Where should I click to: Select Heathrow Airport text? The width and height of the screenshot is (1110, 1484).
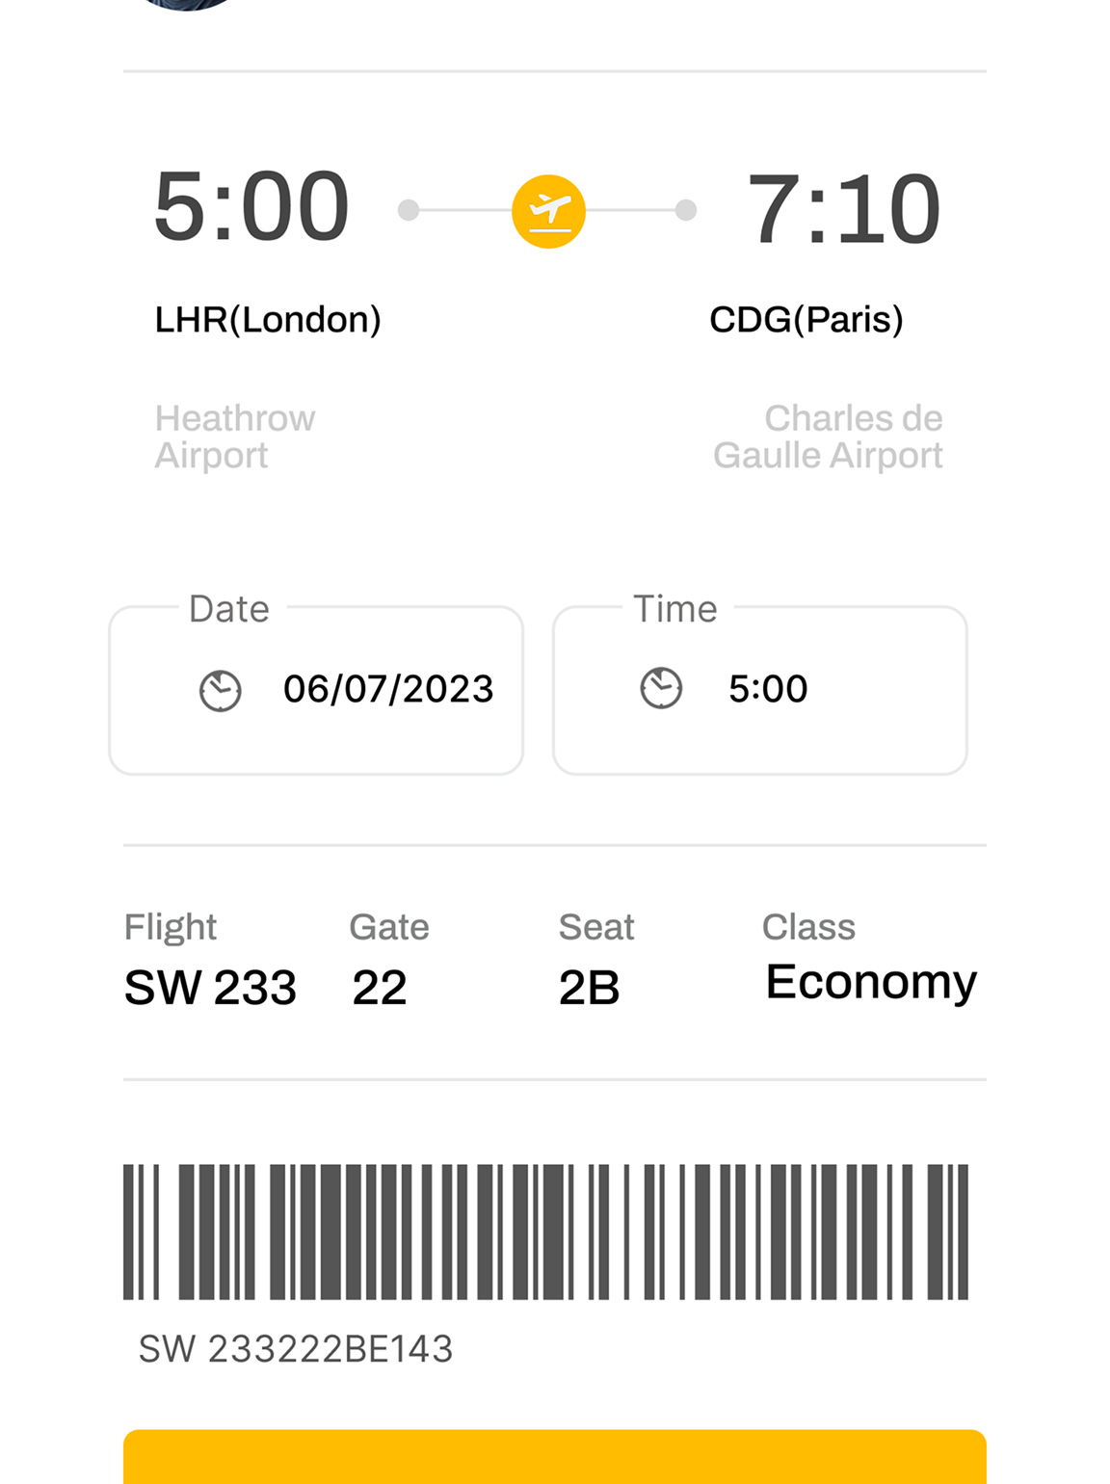point(235,437)
